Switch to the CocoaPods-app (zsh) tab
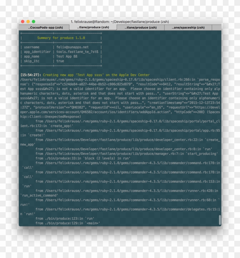Viewport: 240px width, 258px height. (45, 28)
